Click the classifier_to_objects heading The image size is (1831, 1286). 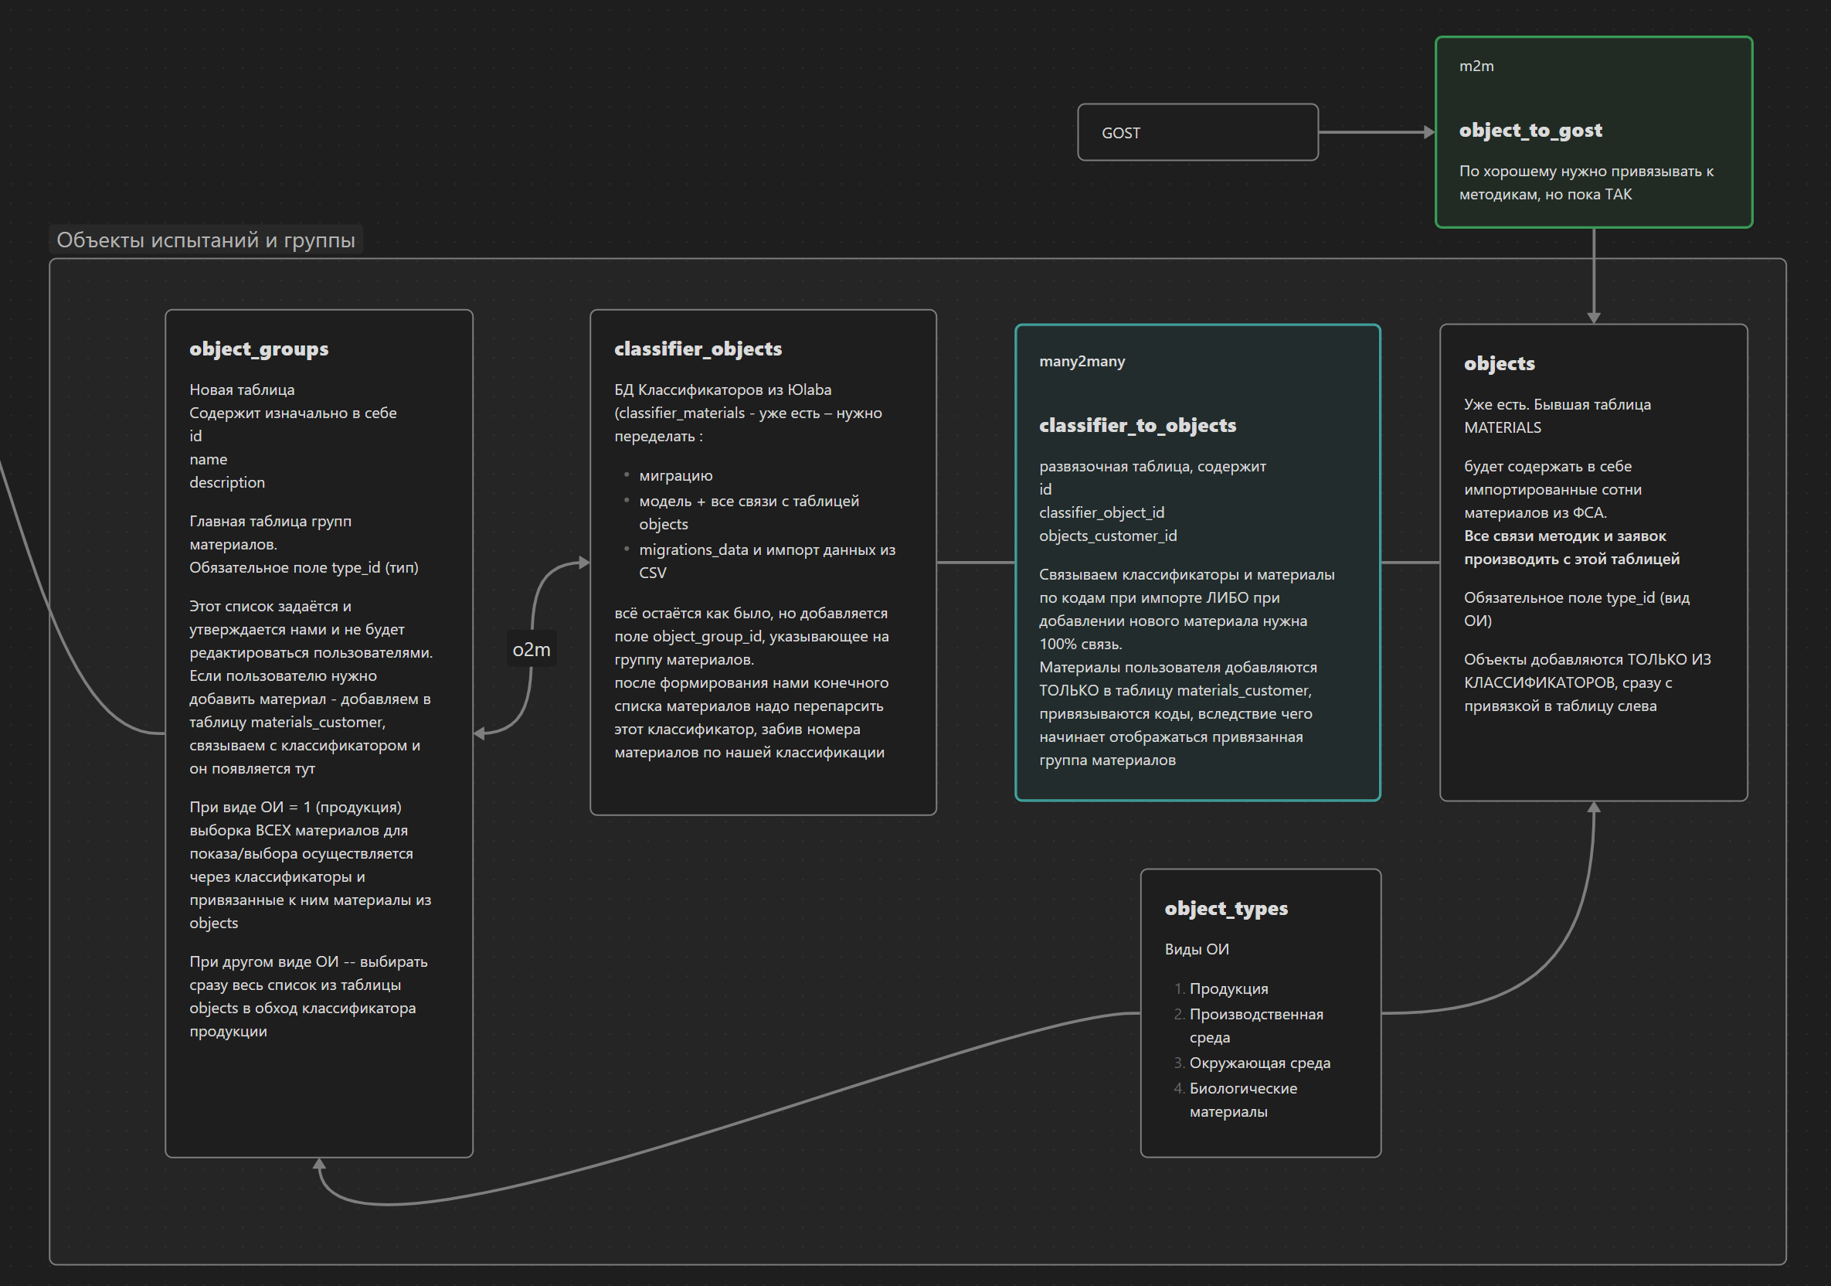(1137, 425)
